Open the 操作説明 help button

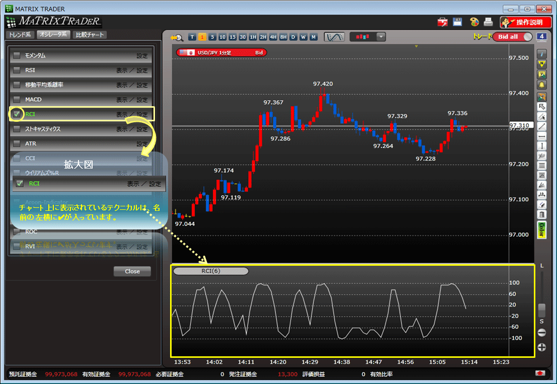pos(525,22)
